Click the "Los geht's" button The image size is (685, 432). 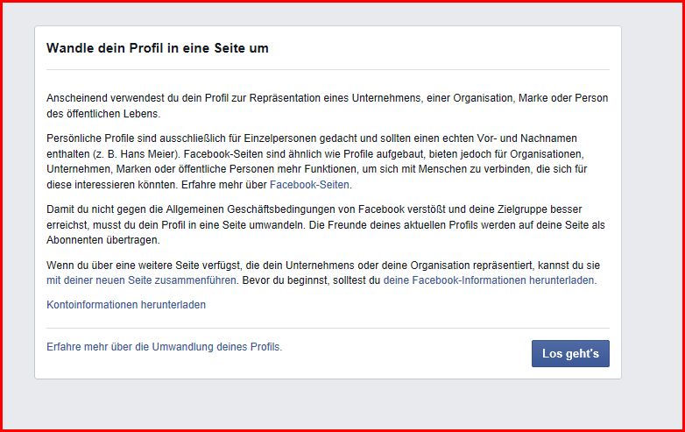click(570, 353)
